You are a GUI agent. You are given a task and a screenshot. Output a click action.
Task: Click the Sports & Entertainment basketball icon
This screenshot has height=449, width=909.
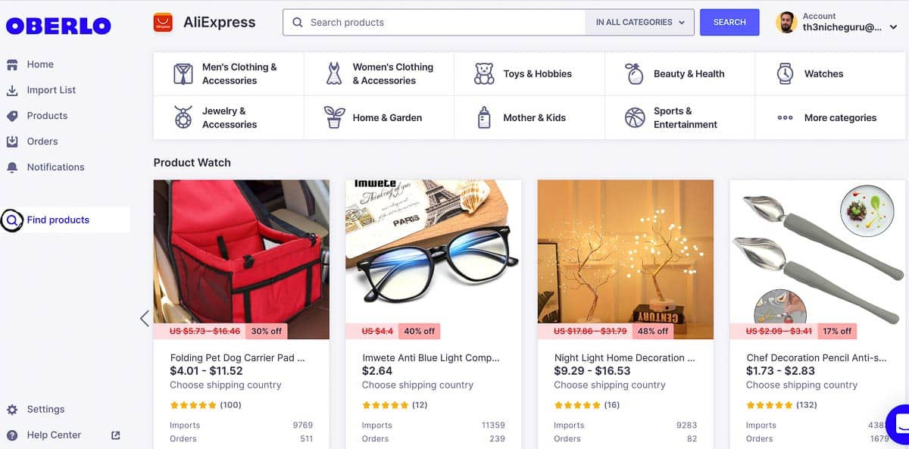pyautogui.click(x=635, y=117)
